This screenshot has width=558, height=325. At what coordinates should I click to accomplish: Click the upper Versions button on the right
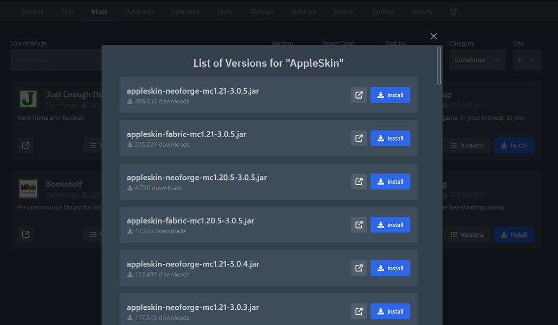click(467, 145)
